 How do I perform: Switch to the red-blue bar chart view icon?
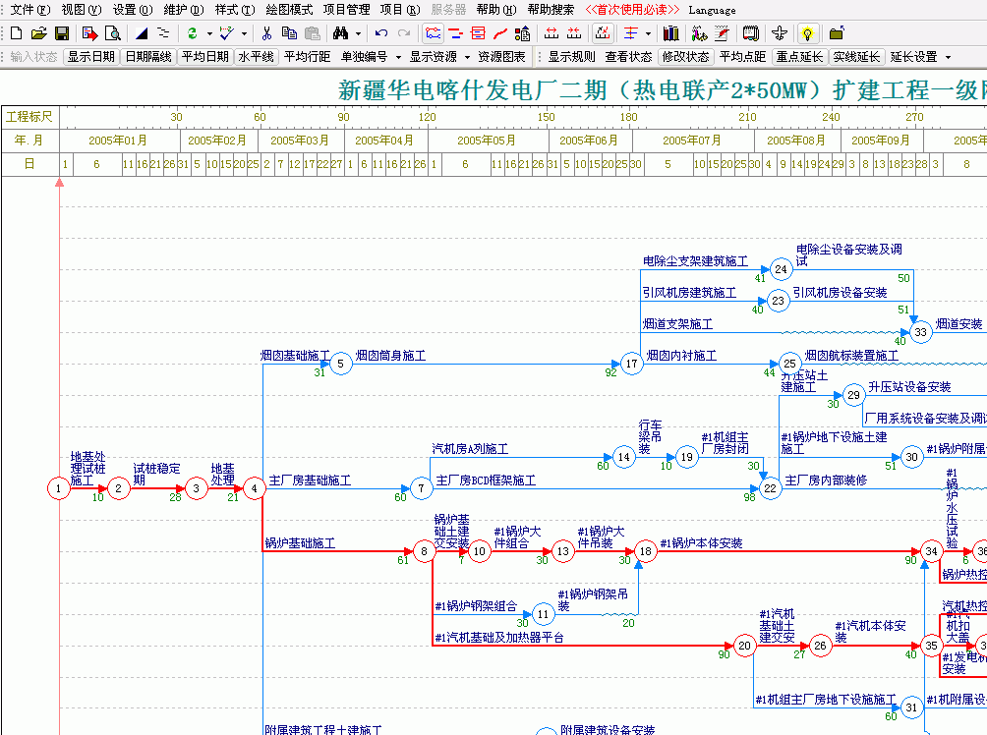coord(456,33)
